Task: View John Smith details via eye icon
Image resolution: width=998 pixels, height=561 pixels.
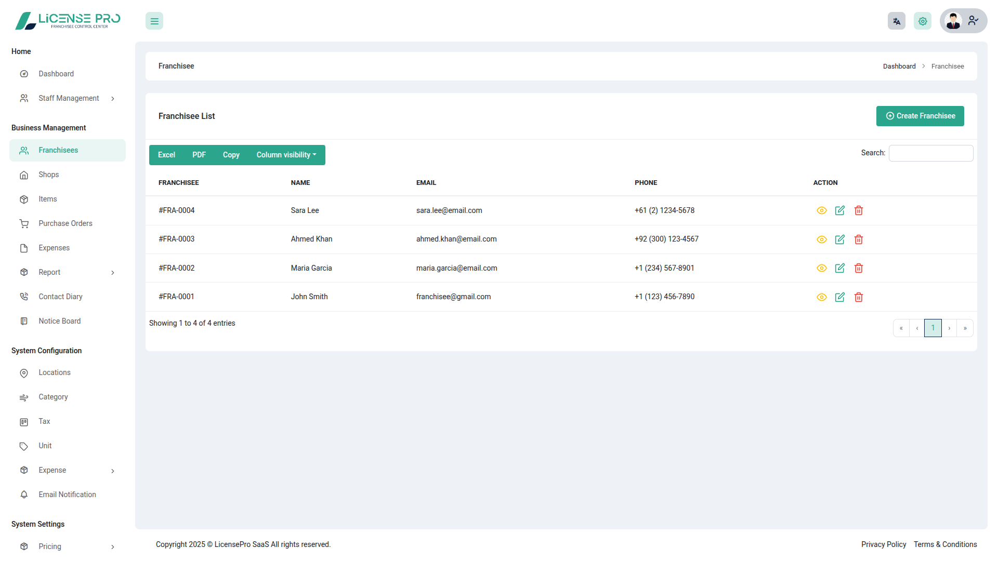Action: (821, 297)
